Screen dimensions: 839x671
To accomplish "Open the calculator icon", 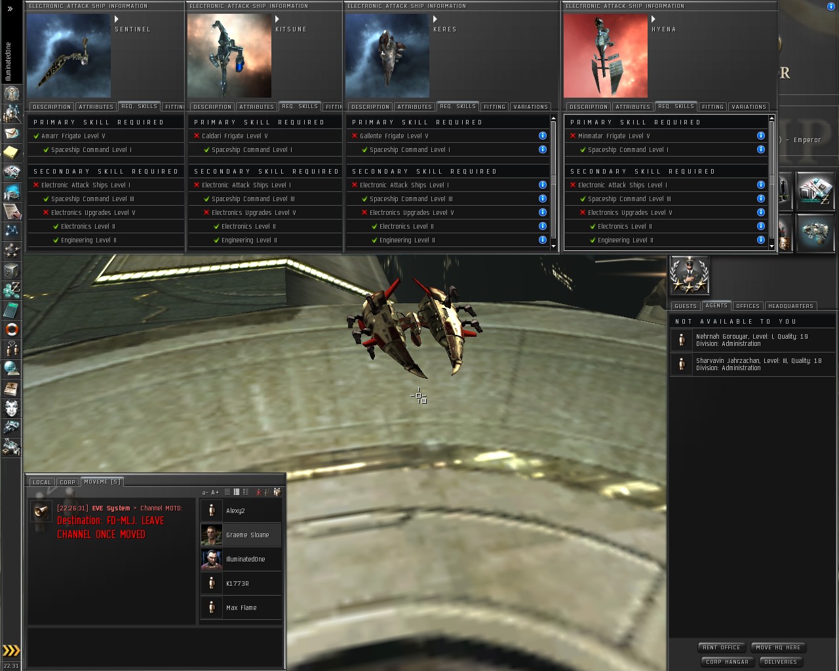I will pos(11,309).
